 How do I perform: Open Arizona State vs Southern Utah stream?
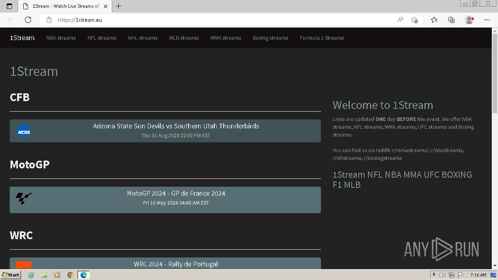pyautogui.click(x=165, y=131)
